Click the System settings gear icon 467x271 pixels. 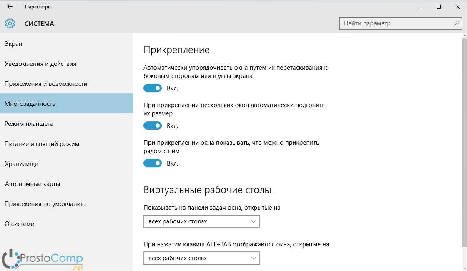pyautogui.click(x=10, y=23)
